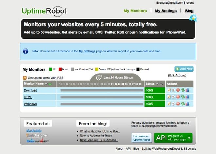216x154 pixels.
Task: Open the My Monitors navigation tab
Action: tap(135, 11)
